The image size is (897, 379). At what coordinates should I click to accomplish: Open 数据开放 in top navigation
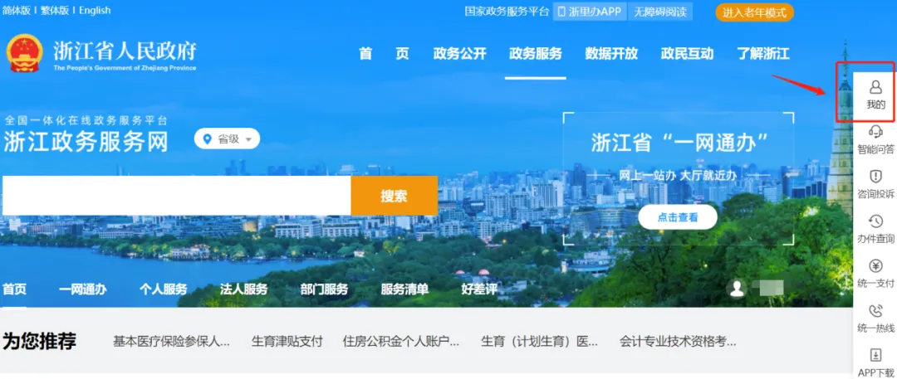(611, 54)
